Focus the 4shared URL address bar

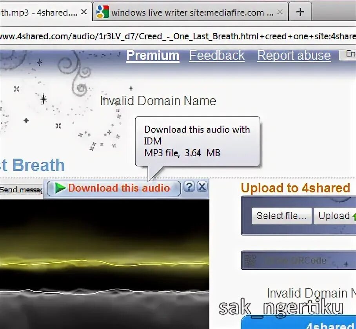pos(178,36)
